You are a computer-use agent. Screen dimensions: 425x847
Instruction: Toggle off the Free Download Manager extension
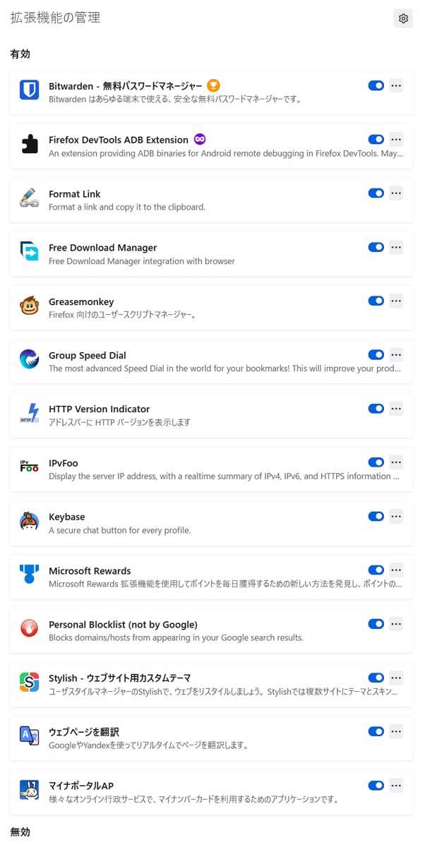pyautogui.click(x=376, y=247)
